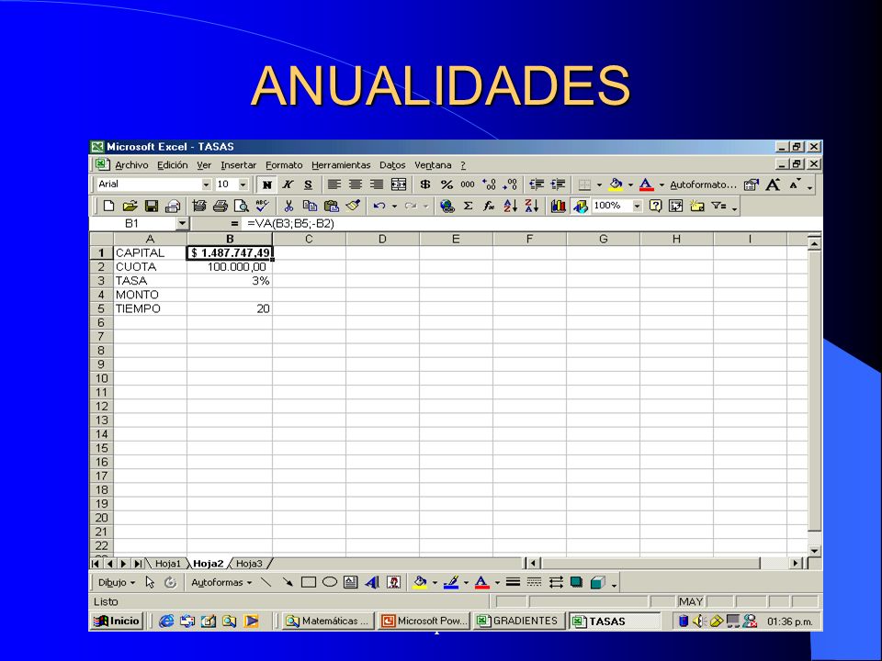The height and width of the screenshot is (661, 882).
Task: Click the Windows Inicio button
Action: click(117, 622)
